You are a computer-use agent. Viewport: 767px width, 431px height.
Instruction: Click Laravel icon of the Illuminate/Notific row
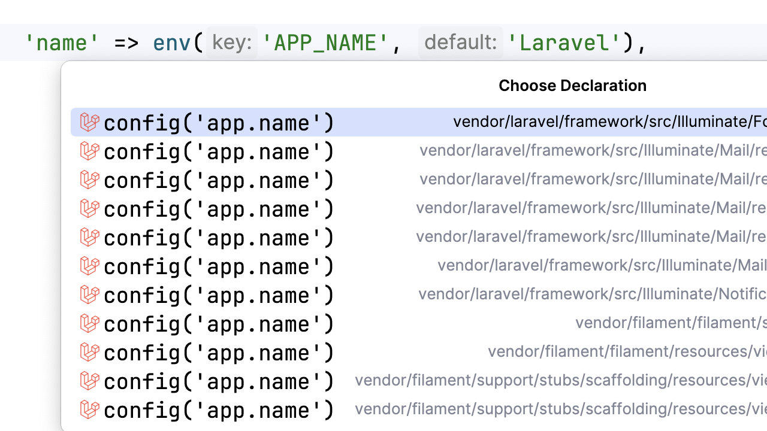[89, 295]
